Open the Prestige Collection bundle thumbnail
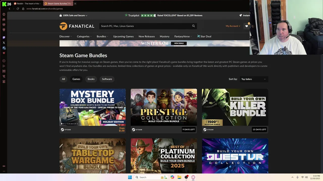Image resolution: width=323 pixels, height=181 pixels. click(x=164, y=107)
